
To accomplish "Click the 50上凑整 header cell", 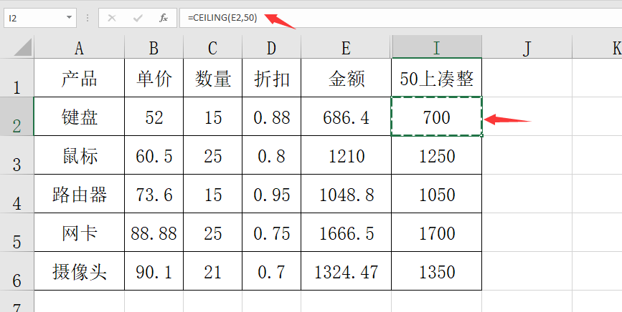I will click(437, 79).
